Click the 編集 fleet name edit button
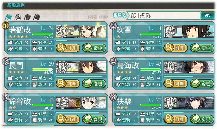The width and height of the screenshot is (217, 129). pos(208,15)
